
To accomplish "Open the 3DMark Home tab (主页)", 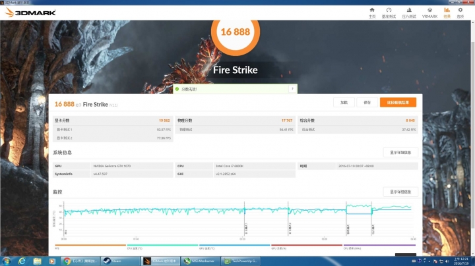I will (372, 13).
